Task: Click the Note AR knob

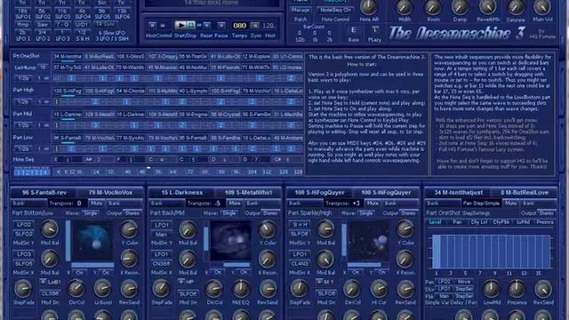Action: [x=369, y=6]
